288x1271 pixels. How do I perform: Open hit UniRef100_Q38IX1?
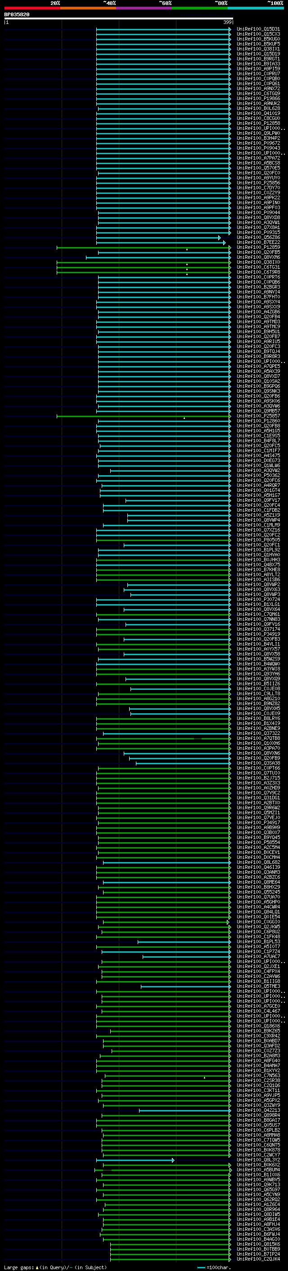258,49
